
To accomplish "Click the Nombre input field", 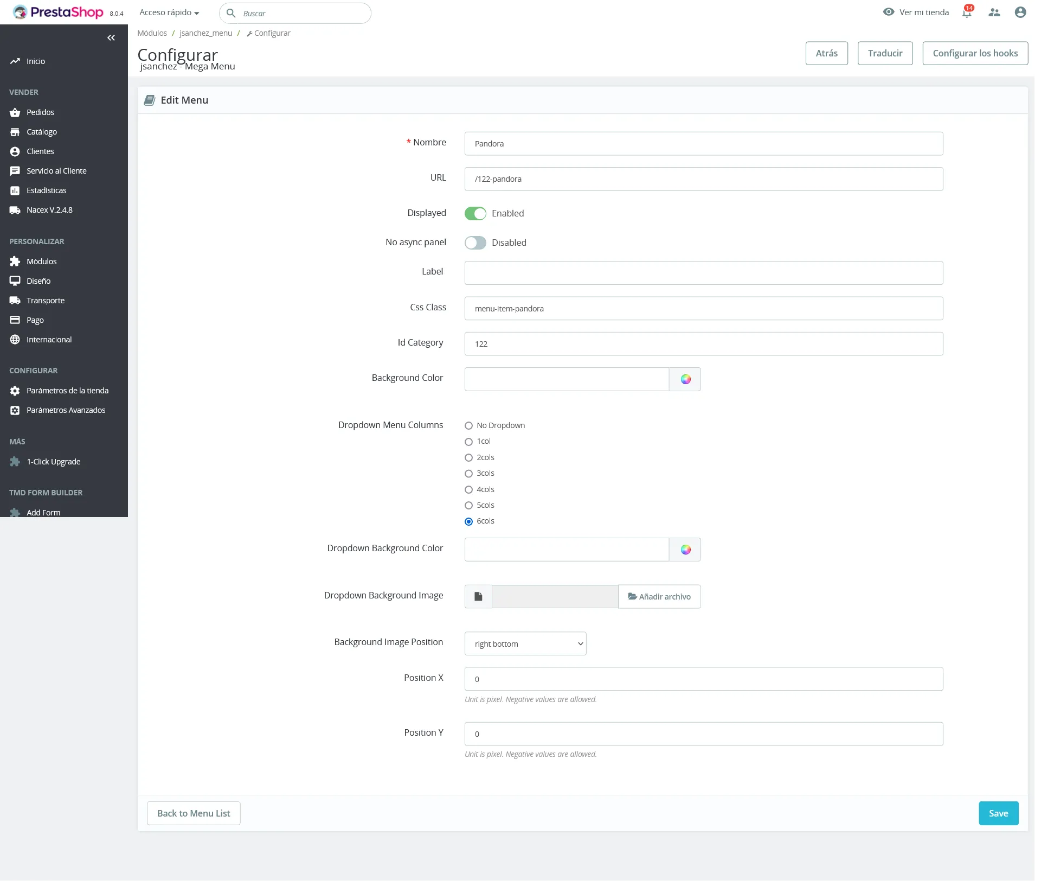I will [704, 144].
